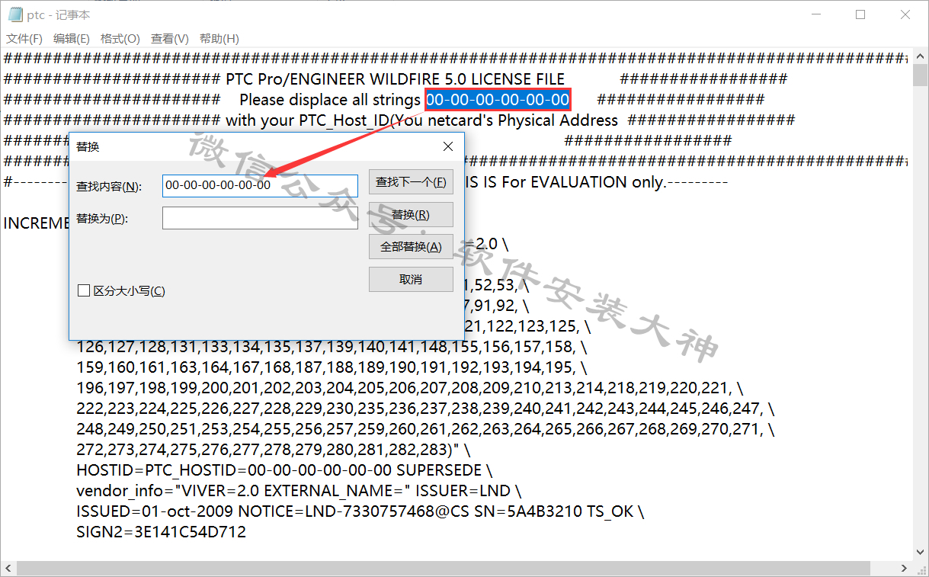929x577 pixels.
Task: Click the vertical scrollbar down arrow
Action: pyautogui.click(x=918, y=554)
